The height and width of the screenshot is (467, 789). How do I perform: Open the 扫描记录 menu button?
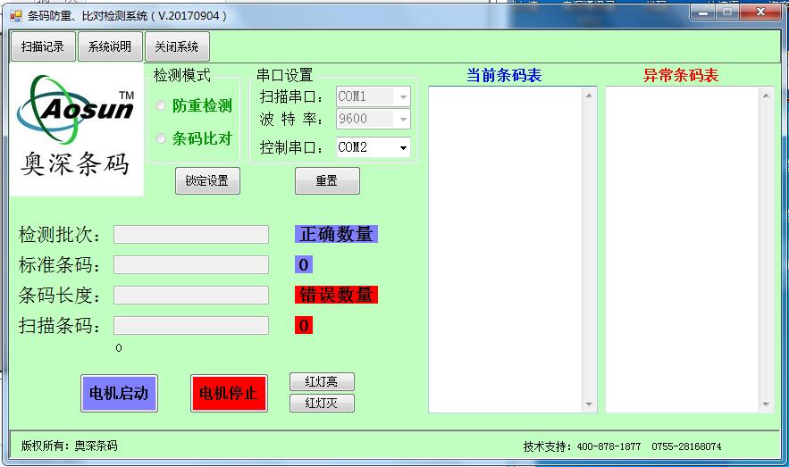click(43, 47)
